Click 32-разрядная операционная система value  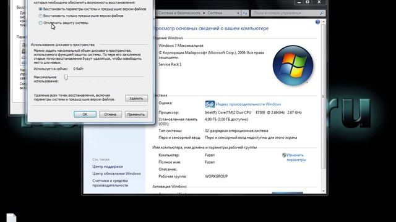point(236,131)
